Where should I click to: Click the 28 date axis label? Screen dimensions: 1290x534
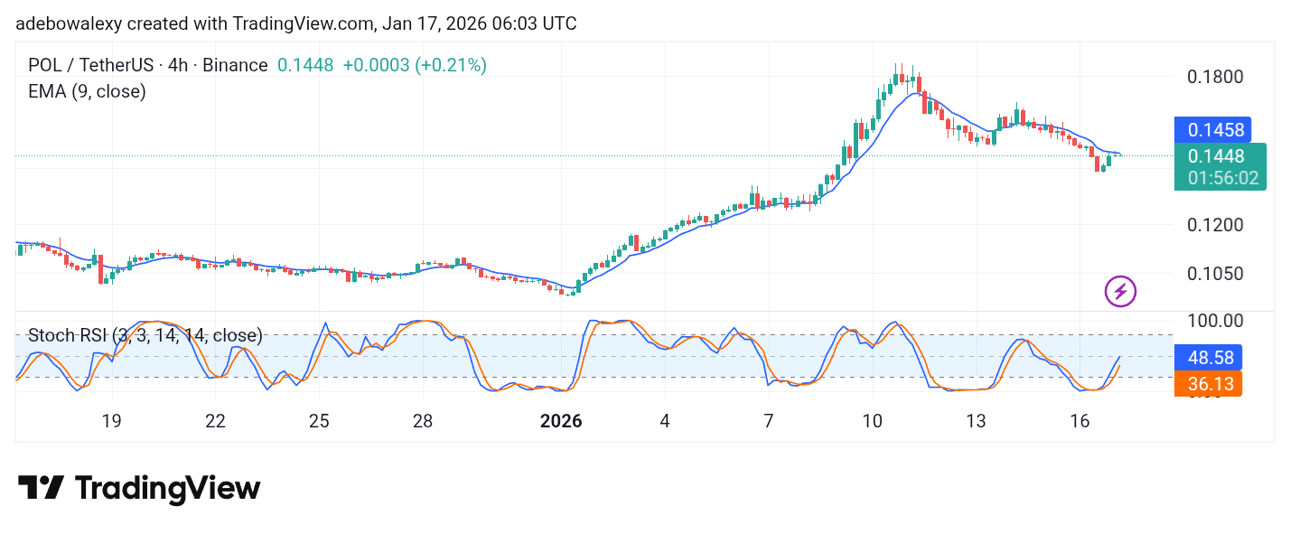pyautogui.click(x=423, y=421)
